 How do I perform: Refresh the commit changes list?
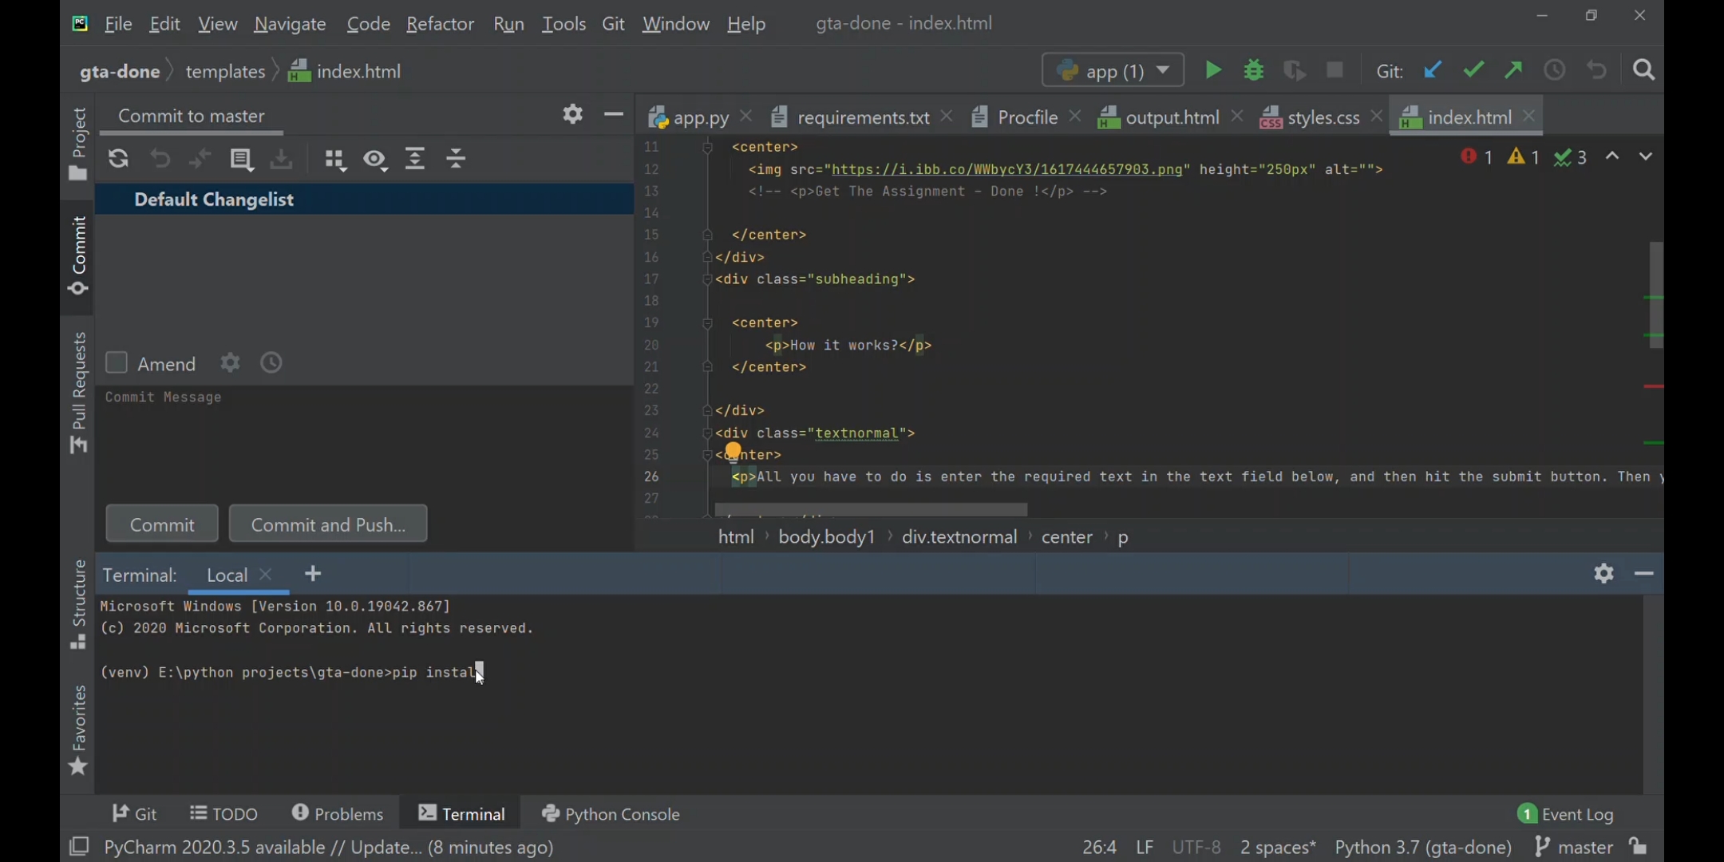[118, 159]
